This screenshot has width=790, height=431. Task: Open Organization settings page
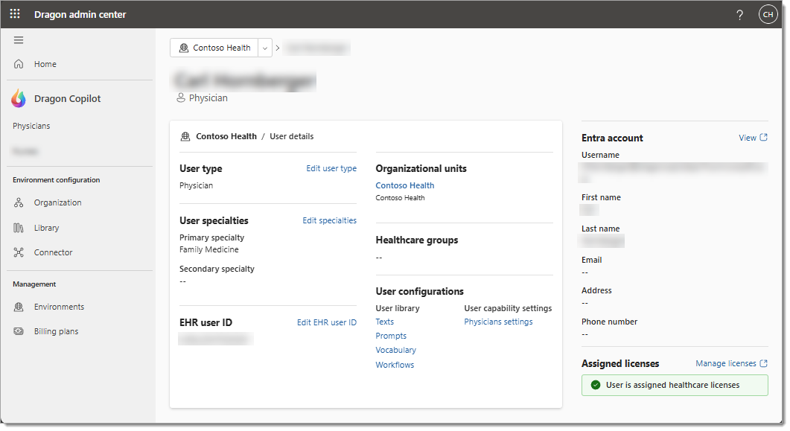coord(57,202)
